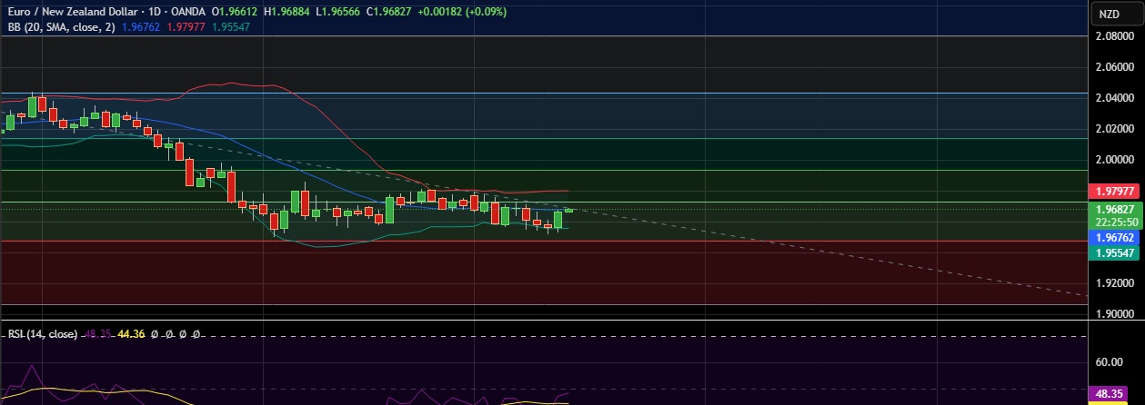
Task: Click the 2.04000 price axis label
Action: point(1114,98)
